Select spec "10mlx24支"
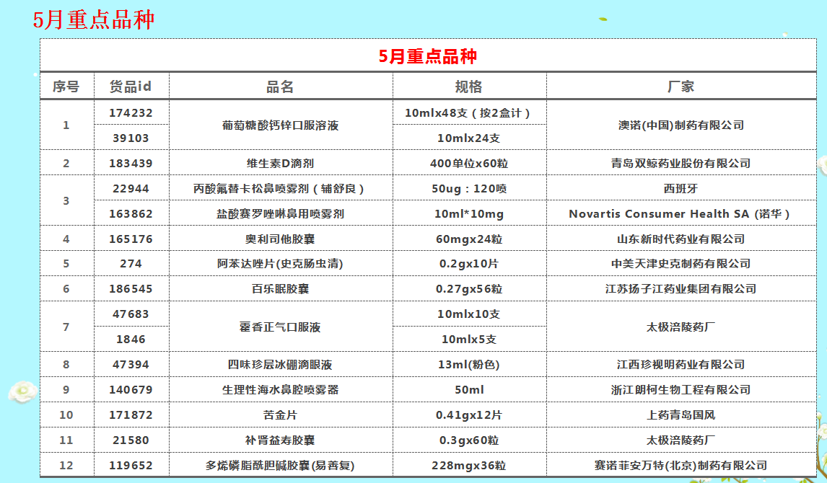Image resolution: width=827 pixels, height=483 pixels. coord(469,138)
